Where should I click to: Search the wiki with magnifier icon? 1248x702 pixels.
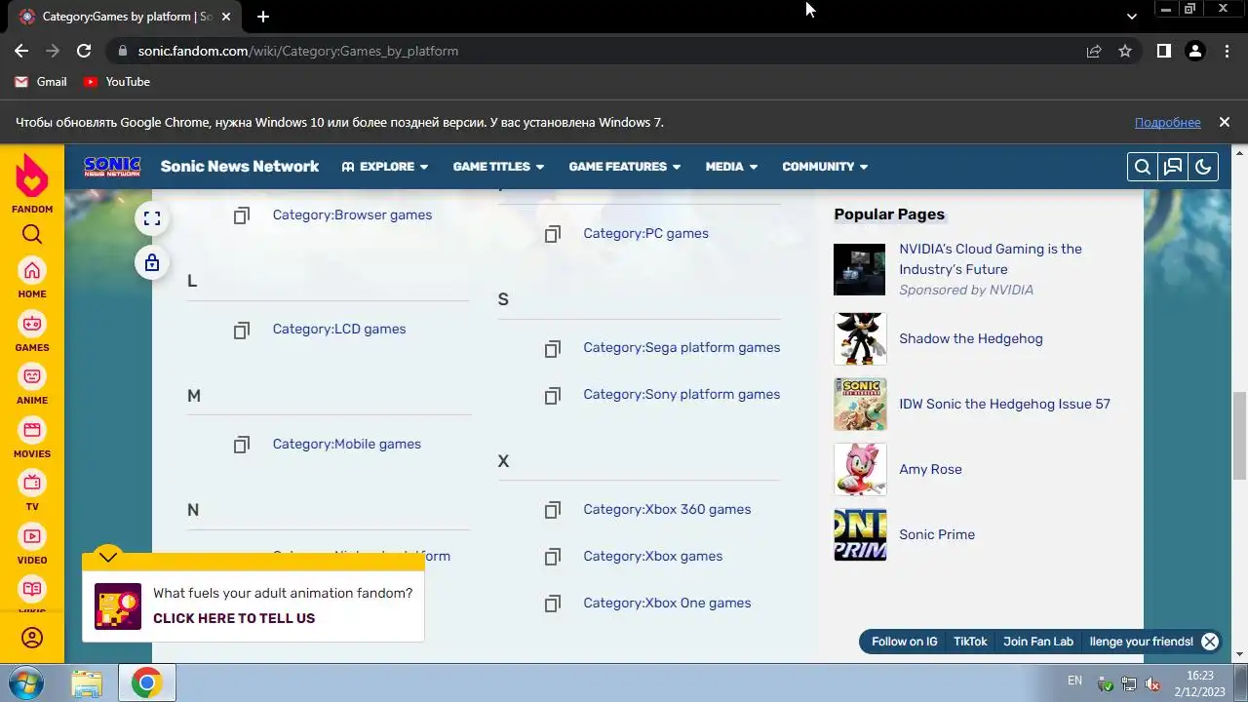tap(1142, 167)
